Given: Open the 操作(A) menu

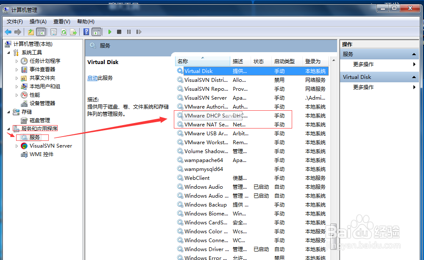Looking at the screenshot, I should [38, 21].
